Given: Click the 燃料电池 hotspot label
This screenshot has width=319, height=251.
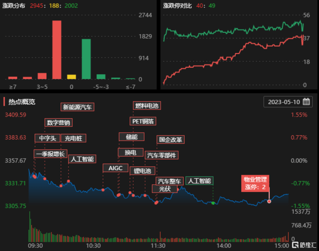Looking at the screenshot, I should click(x=147, y=106).
